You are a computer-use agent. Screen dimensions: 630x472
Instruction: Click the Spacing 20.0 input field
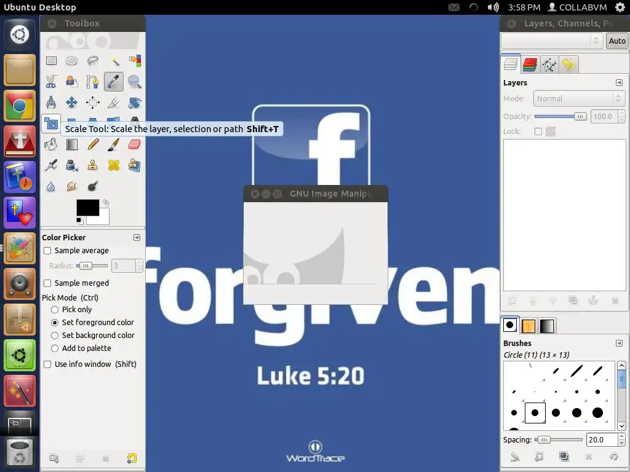point(602,439)
